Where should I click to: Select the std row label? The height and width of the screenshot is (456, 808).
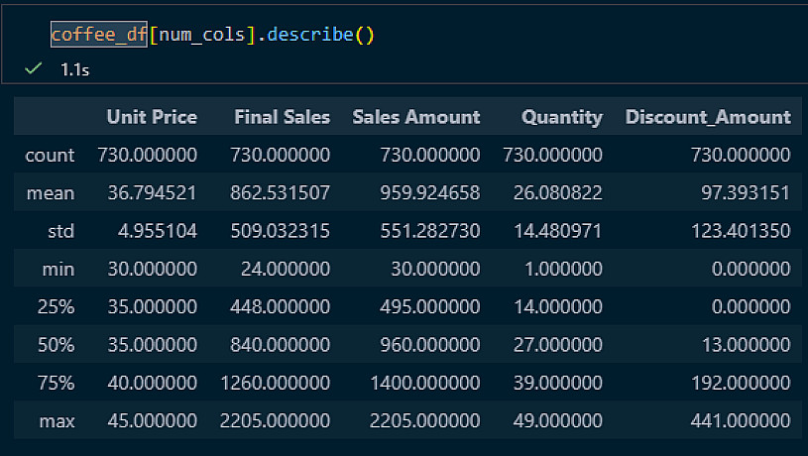pos(61,231)
